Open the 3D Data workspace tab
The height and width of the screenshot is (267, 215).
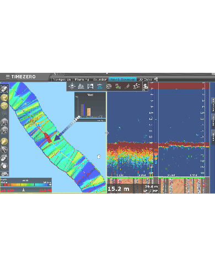coord(145,79)
